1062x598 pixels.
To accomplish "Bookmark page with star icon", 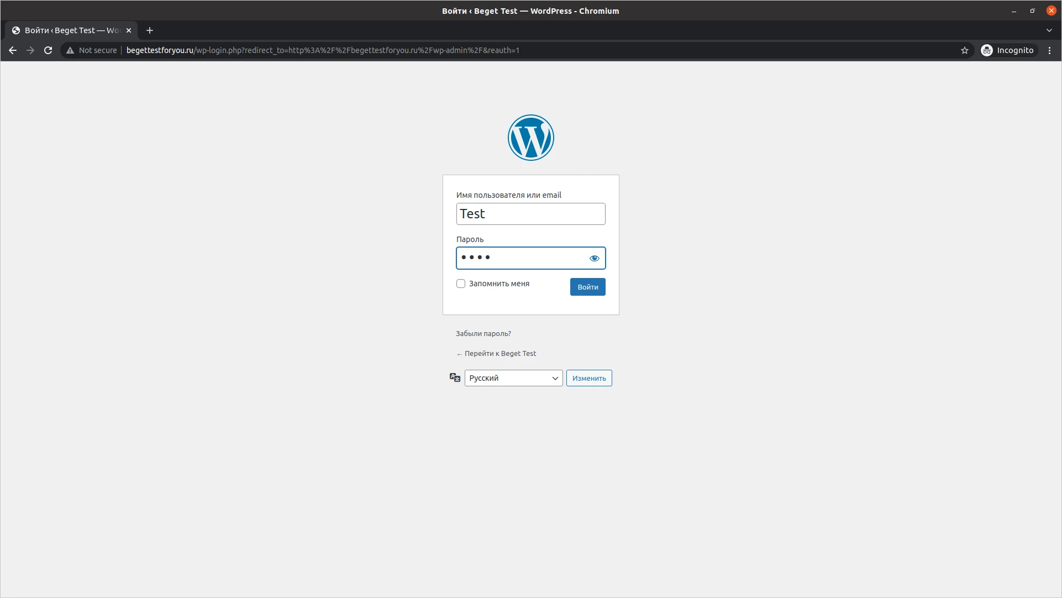I will (x=964, y=50).
